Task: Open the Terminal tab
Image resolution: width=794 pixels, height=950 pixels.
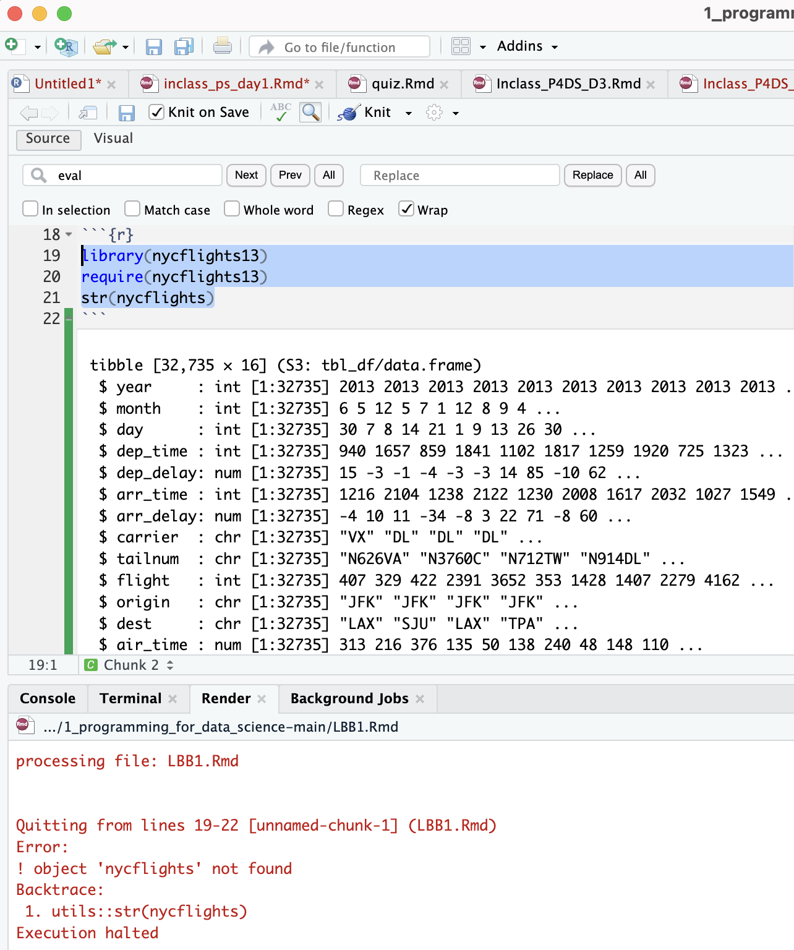Action: tap(130, 698)
